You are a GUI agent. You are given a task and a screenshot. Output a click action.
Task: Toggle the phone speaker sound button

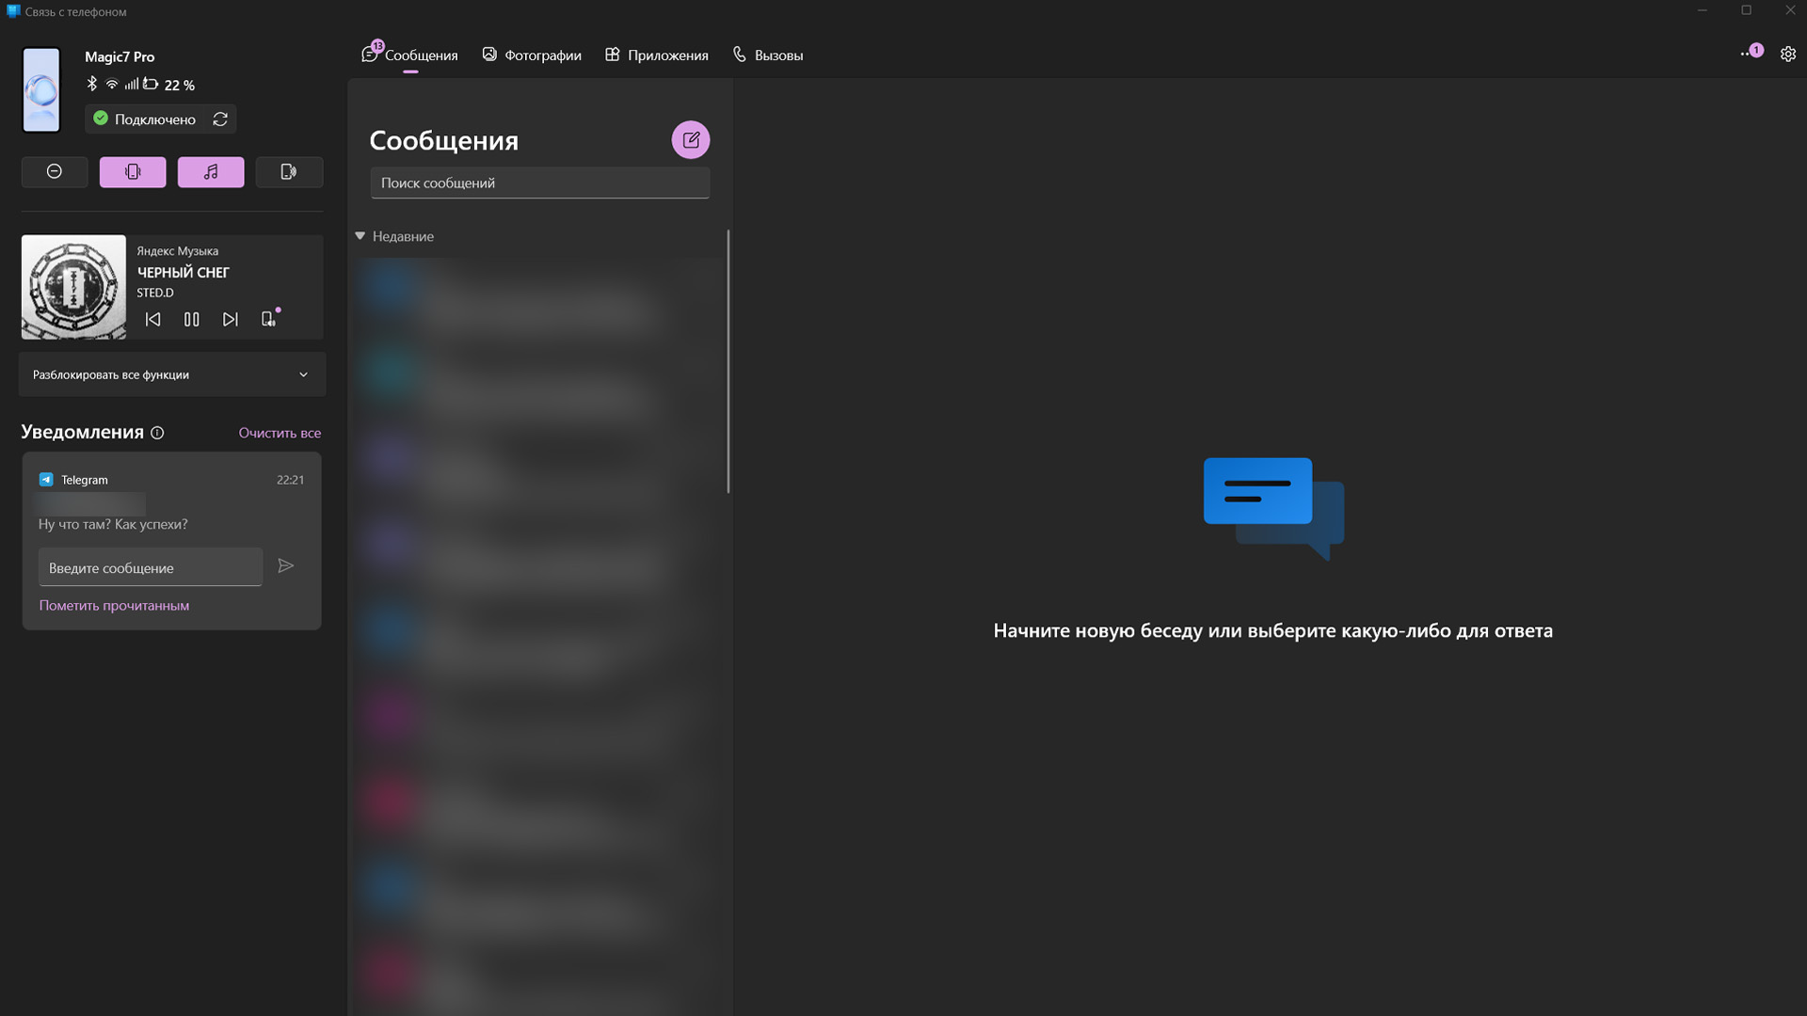tap(289, 172)
